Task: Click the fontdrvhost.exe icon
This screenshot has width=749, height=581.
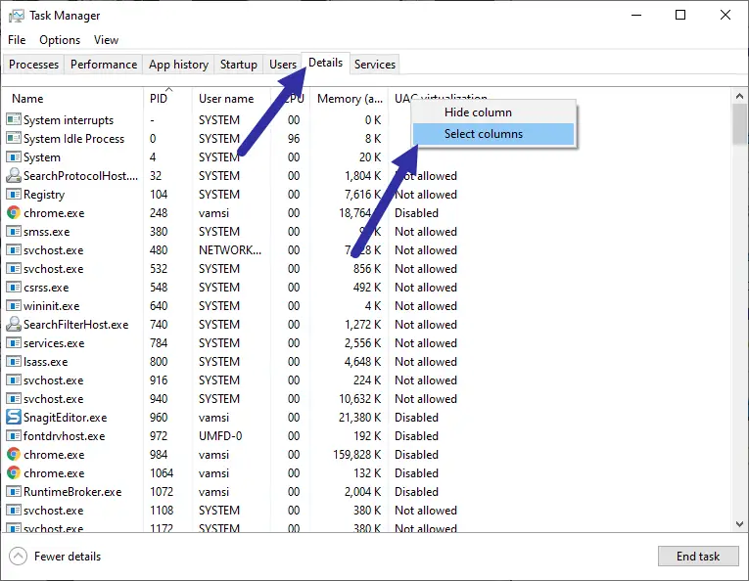Action: [14, 435]
